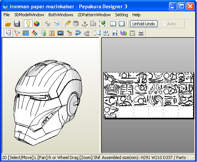Click the Unfold Undo button
Viewport: 197px width, 162px height.
coord(144,24)
